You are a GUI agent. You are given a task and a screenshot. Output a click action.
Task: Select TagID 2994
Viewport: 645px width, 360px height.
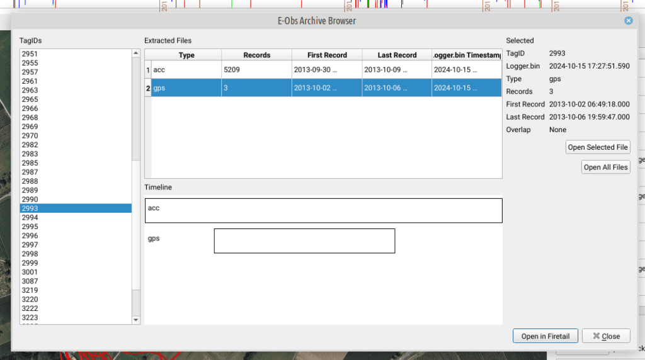(76, 217)
